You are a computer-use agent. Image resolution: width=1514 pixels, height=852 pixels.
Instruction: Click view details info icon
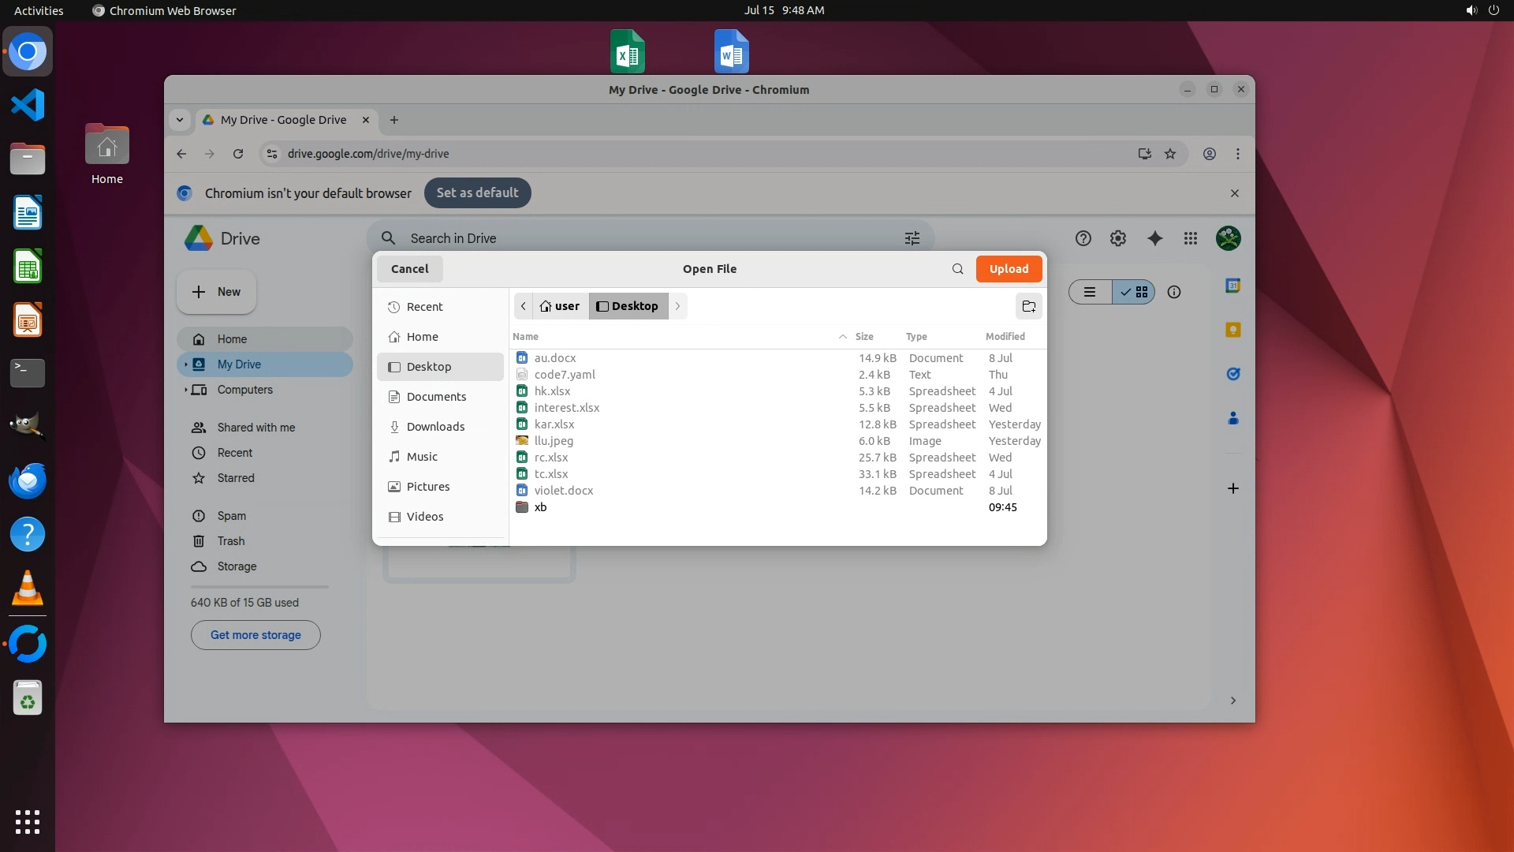(1173, 292)
